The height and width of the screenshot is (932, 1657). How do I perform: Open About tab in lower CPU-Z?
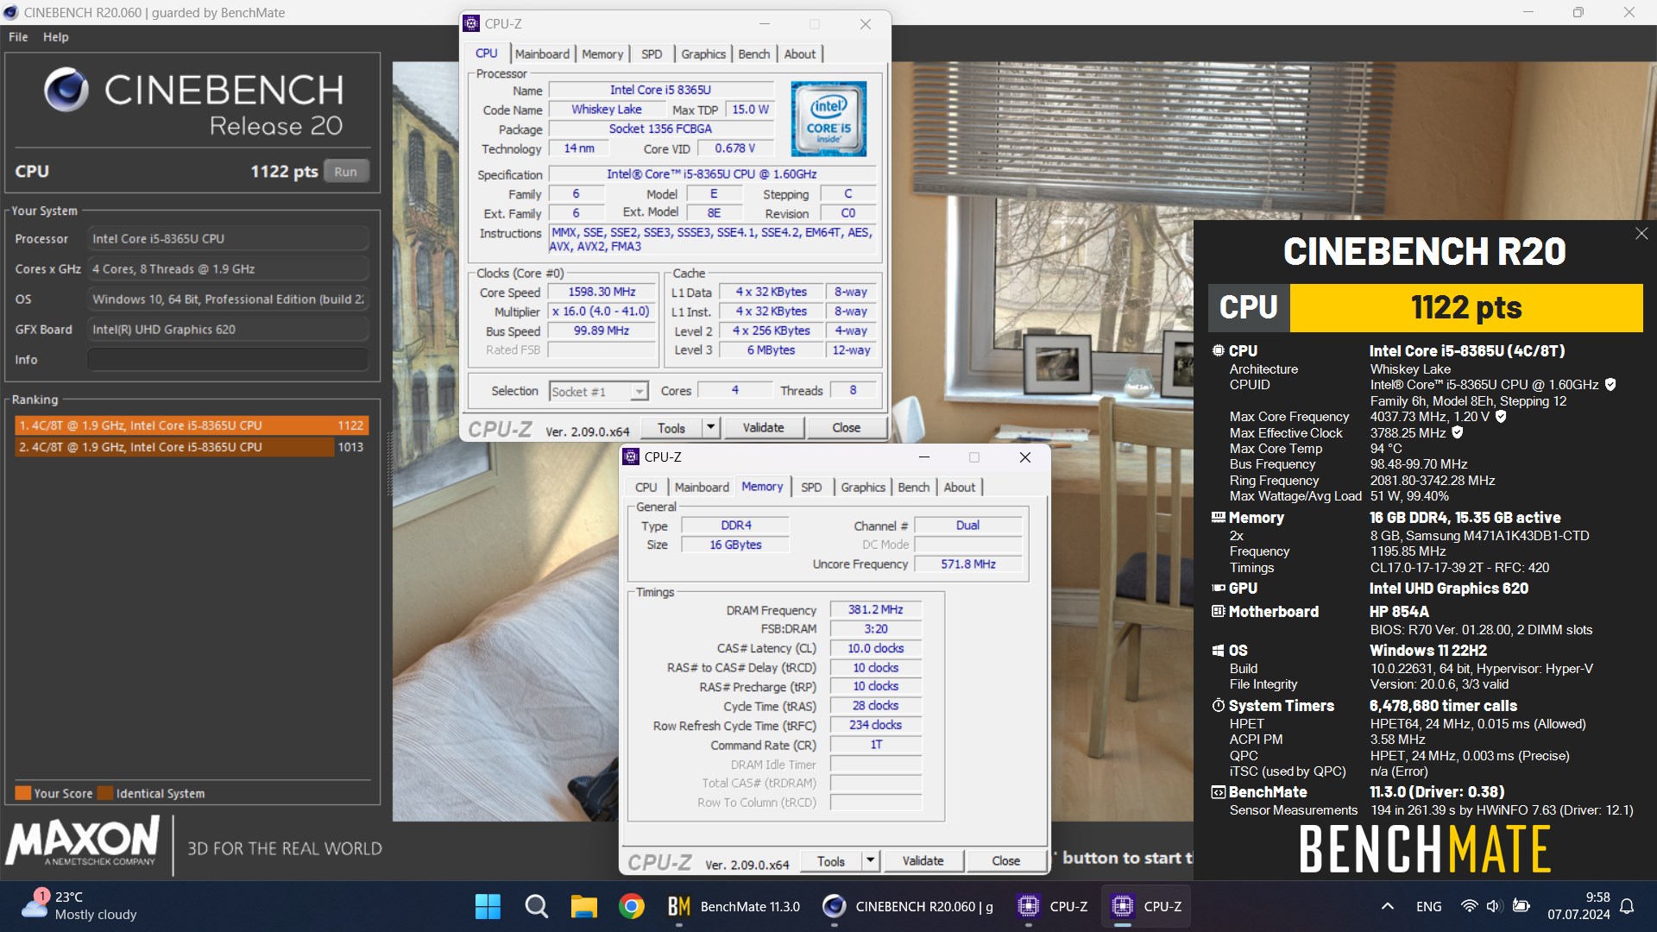pos(959,487)
